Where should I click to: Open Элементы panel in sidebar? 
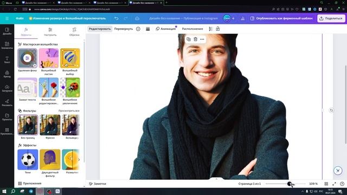click(7, 45)
